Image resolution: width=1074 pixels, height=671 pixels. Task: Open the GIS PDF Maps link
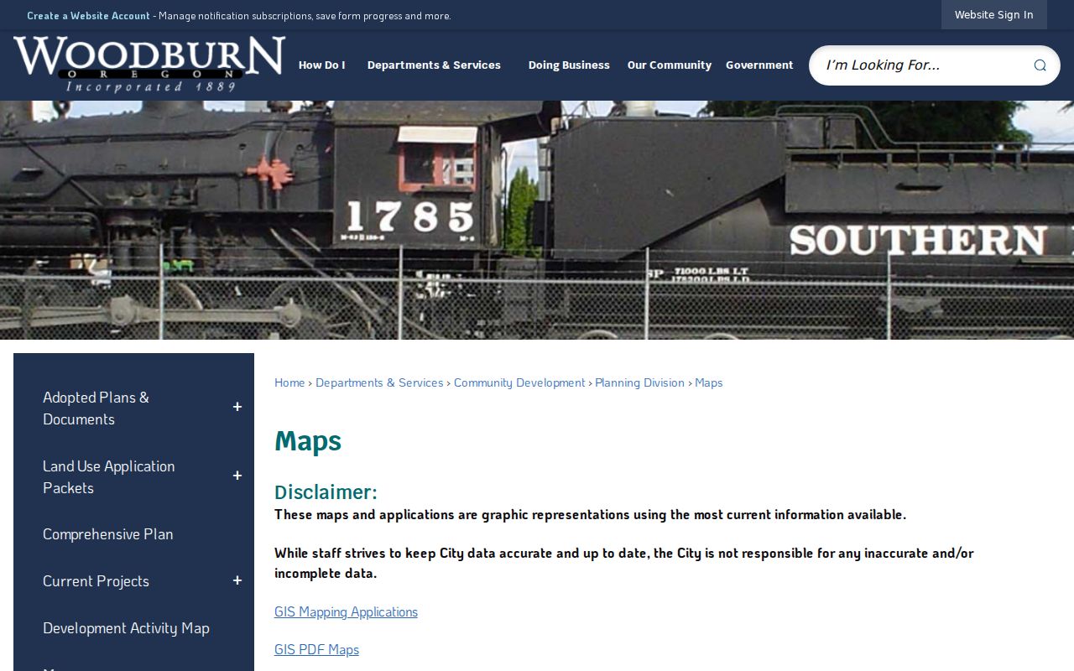click(316, 649)
